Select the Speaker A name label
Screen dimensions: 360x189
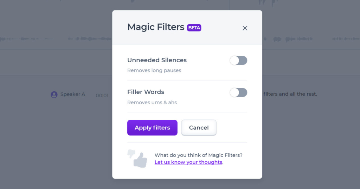pos(73,94)
